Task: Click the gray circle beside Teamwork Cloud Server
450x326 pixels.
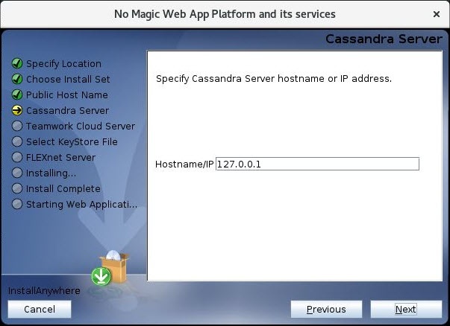Action: (x=17, y=126)
